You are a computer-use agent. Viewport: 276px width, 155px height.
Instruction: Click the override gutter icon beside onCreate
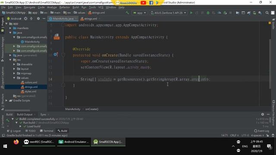click(x=56, y=55)
